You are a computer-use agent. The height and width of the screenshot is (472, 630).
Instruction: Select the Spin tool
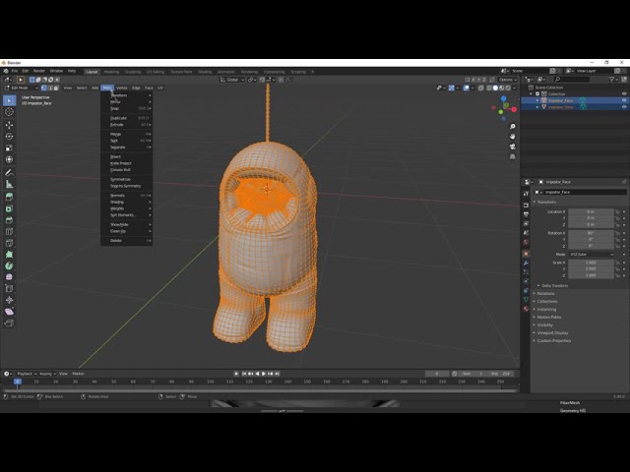[9, 265]
